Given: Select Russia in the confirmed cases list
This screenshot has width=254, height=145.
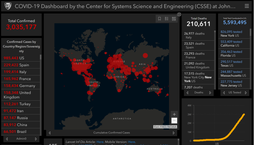Looking at the screenshot, I should pos(21,118).
